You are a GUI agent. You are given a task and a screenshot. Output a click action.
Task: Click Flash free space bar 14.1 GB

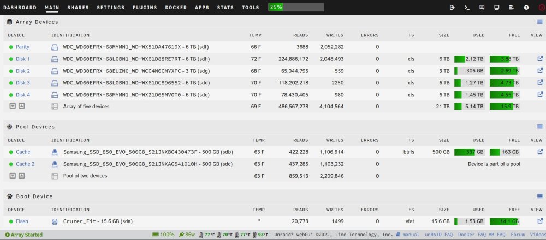click(505, 221)
